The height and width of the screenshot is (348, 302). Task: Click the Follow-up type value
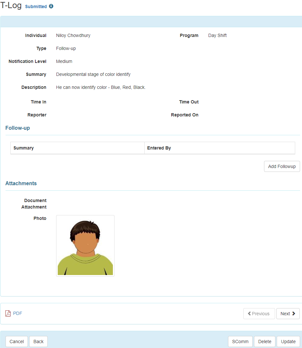point(66,48)
